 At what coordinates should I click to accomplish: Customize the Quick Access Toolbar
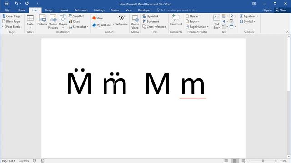point(37,3)
